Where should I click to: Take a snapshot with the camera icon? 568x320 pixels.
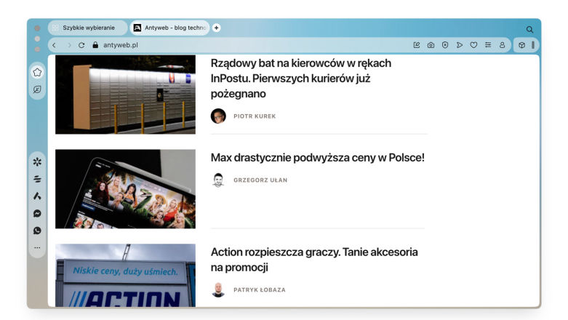click(431, 45)
